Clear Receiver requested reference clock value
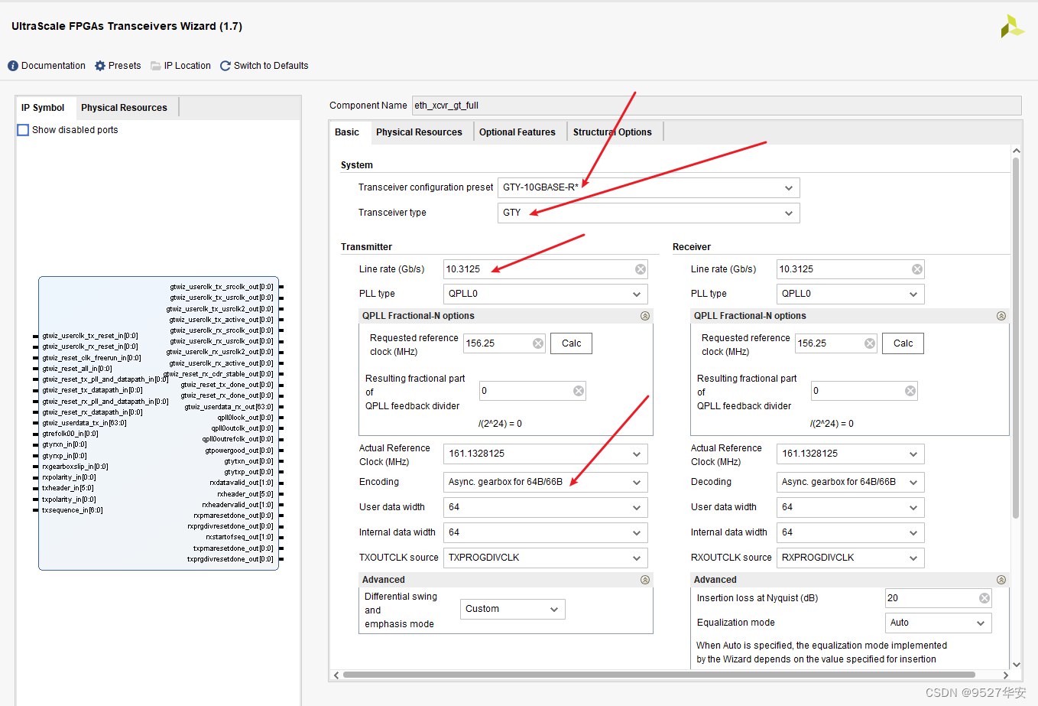Screen dimensions: 1038x706 [x=870, y=343]
